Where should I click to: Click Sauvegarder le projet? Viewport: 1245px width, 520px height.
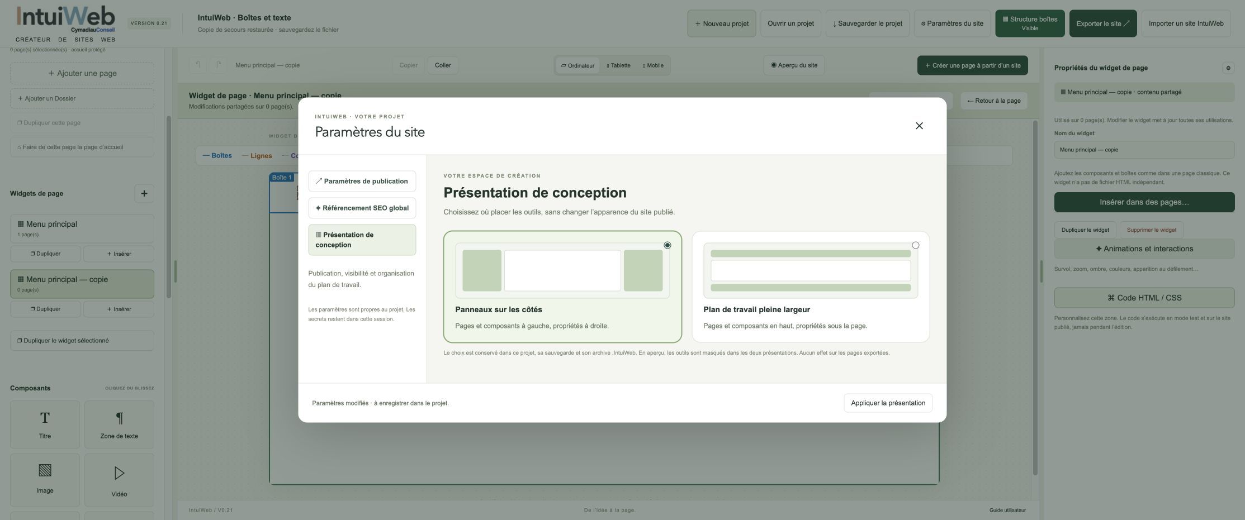pyautogui.click(x=867, y=23)
